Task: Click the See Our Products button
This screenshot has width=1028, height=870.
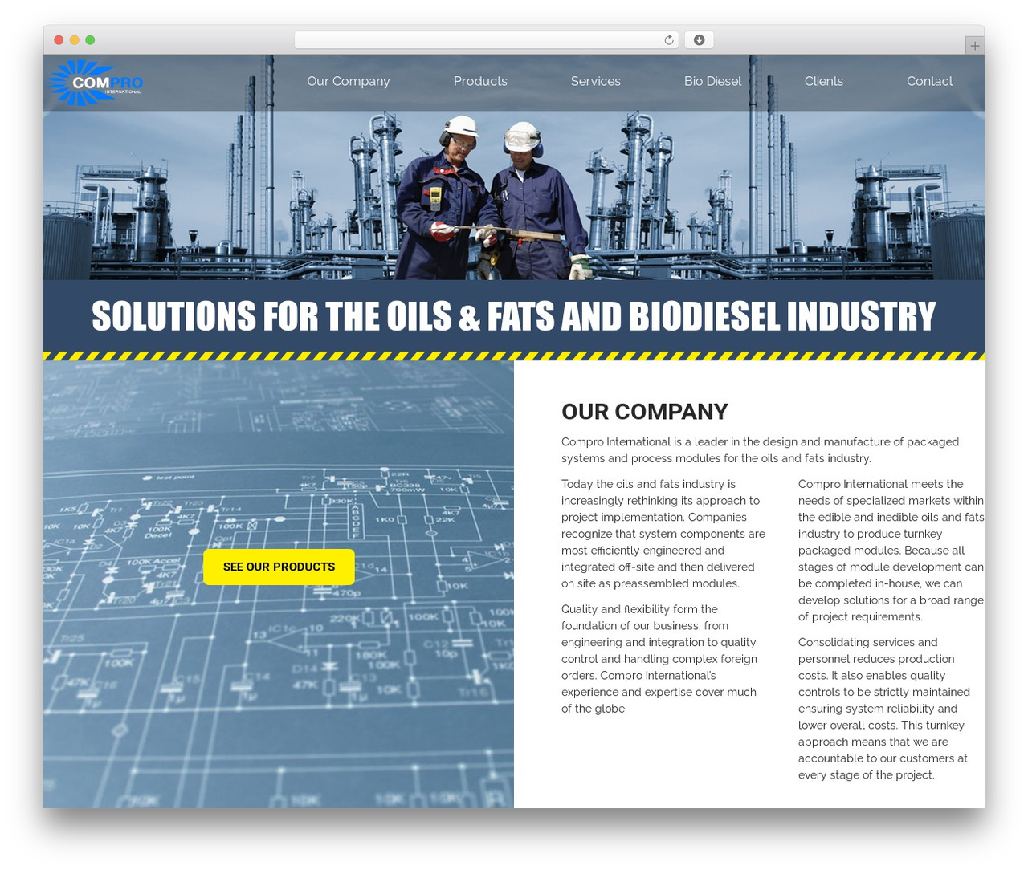Action: point(279,567)
